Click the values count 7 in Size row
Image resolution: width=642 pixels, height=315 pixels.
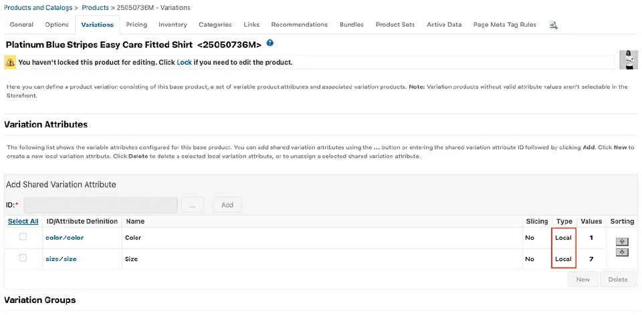pos(591,259)
